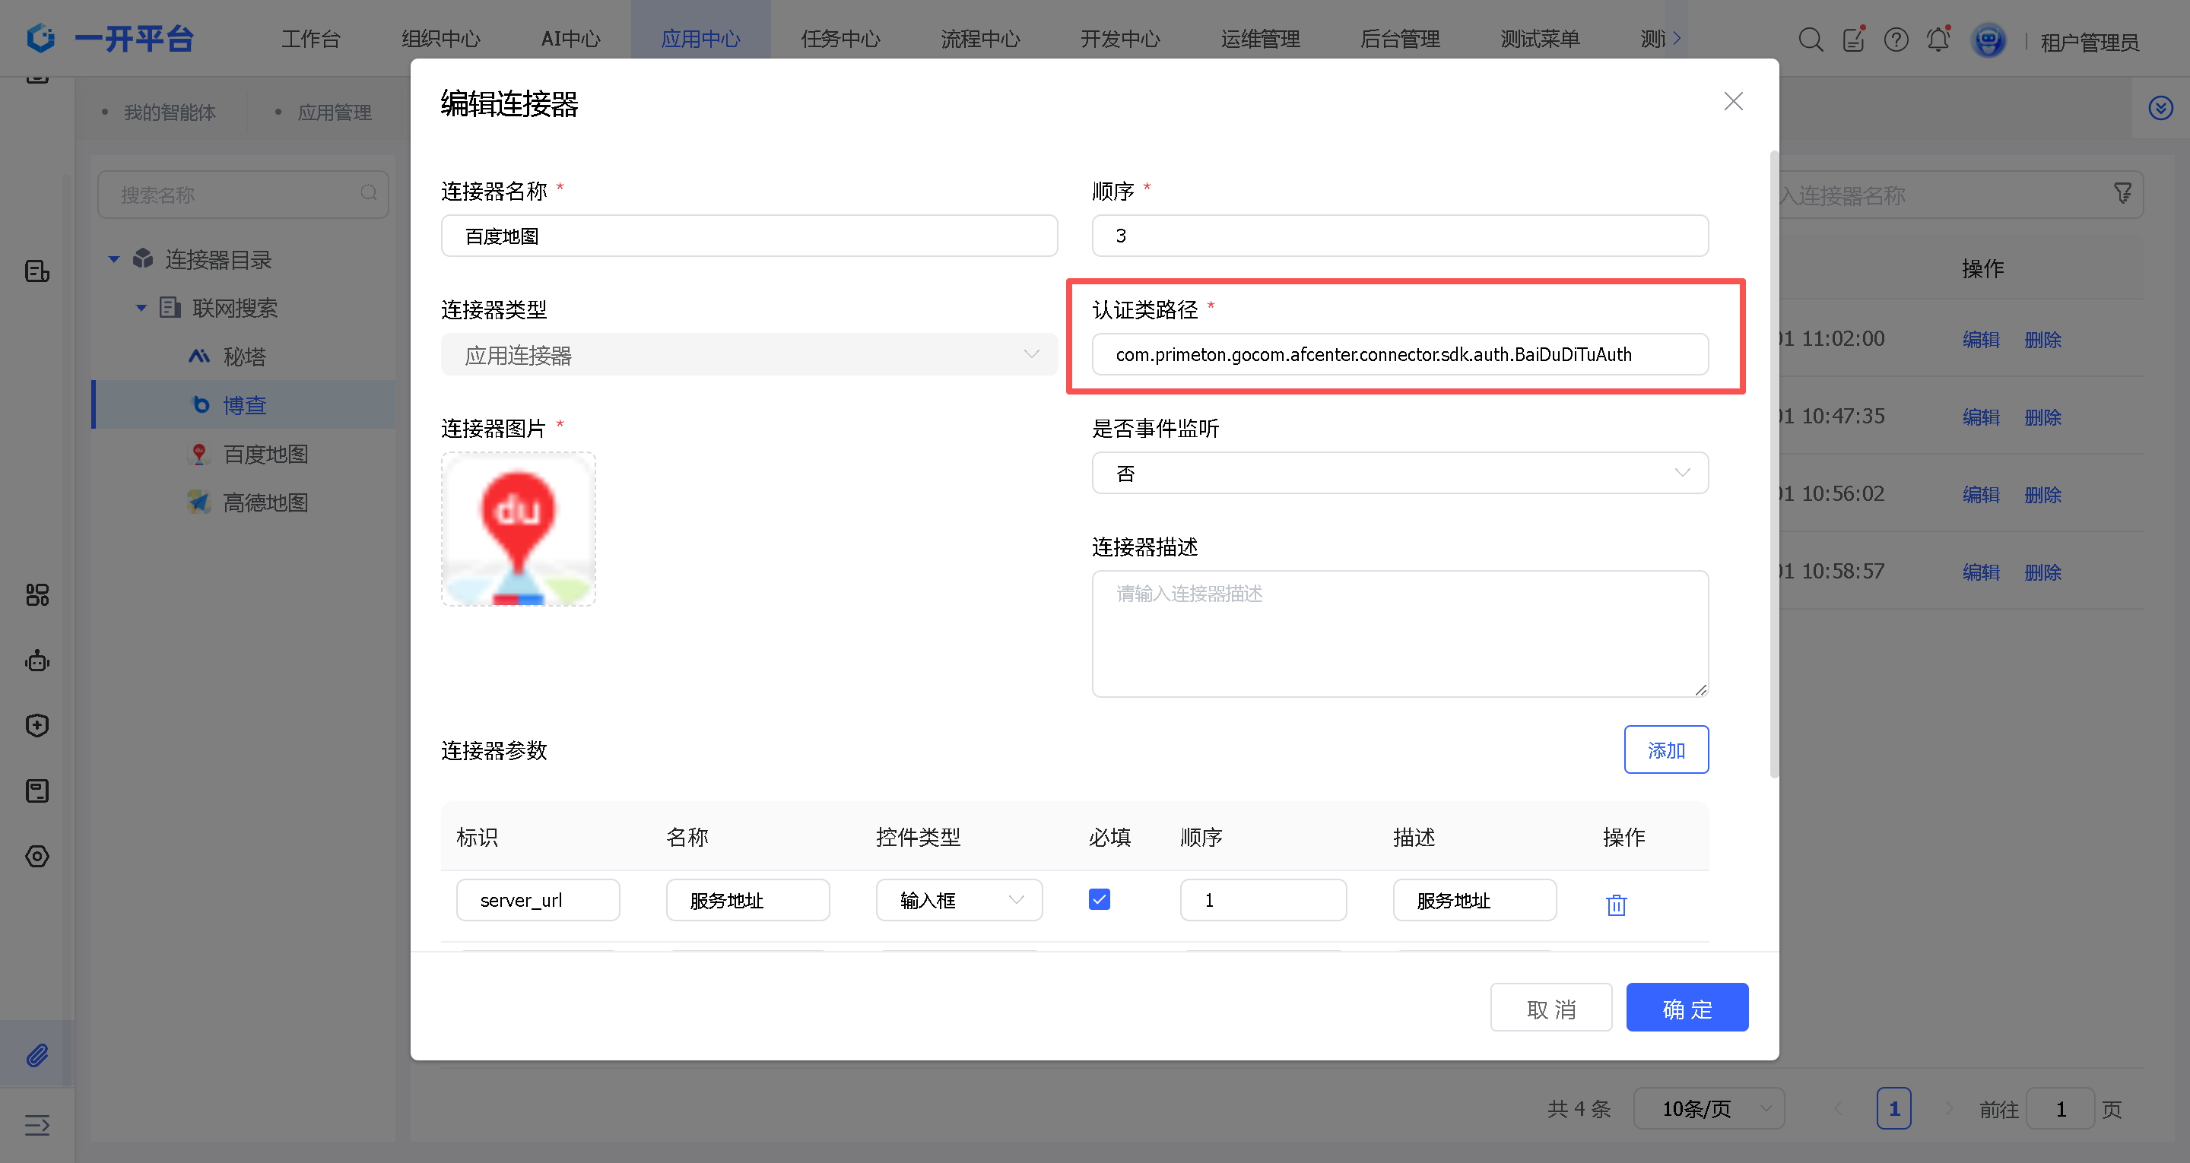Open the 输入框 control type dropdown
The image size is (2190, 1163).
(x=958, y=899)
